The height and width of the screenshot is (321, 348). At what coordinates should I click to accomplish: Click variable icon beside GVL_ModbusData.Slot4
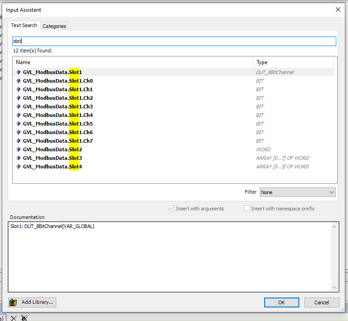pos(18,167)
